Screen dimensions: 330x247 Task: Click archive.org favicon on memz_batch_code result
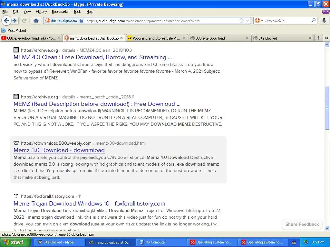click(x=16, y=96)
